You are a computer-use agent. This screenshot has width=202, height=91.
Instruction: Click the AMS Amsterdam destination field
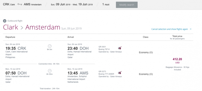[33, 4]
